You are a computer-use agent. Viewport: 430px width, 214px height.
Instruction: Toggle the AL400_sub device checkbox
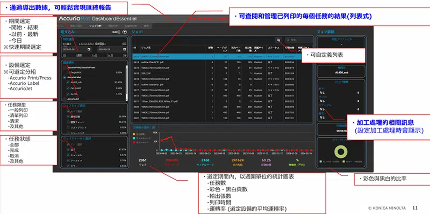(68, 82)
